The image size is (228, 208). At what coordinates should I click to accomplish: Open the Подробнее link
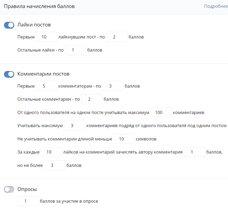pos(216,6)
